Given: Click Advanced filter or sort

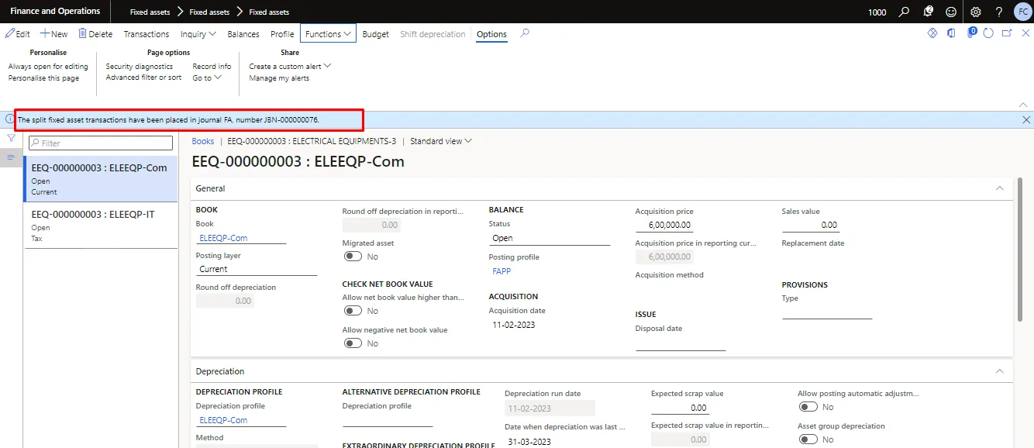Looking at the screenshot, I should (143, 78).
